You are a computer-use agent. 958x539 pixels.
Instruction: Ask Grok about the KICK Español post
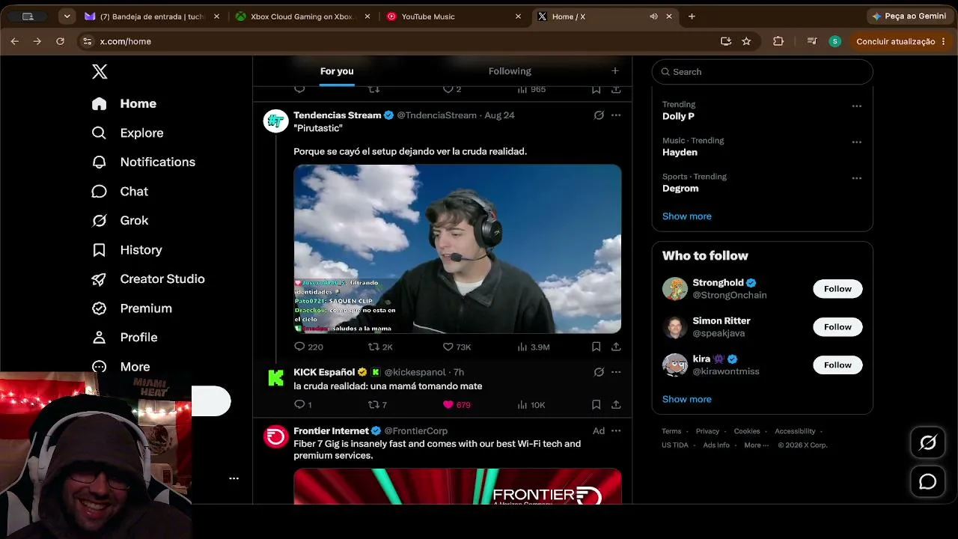tap(599, 372)
